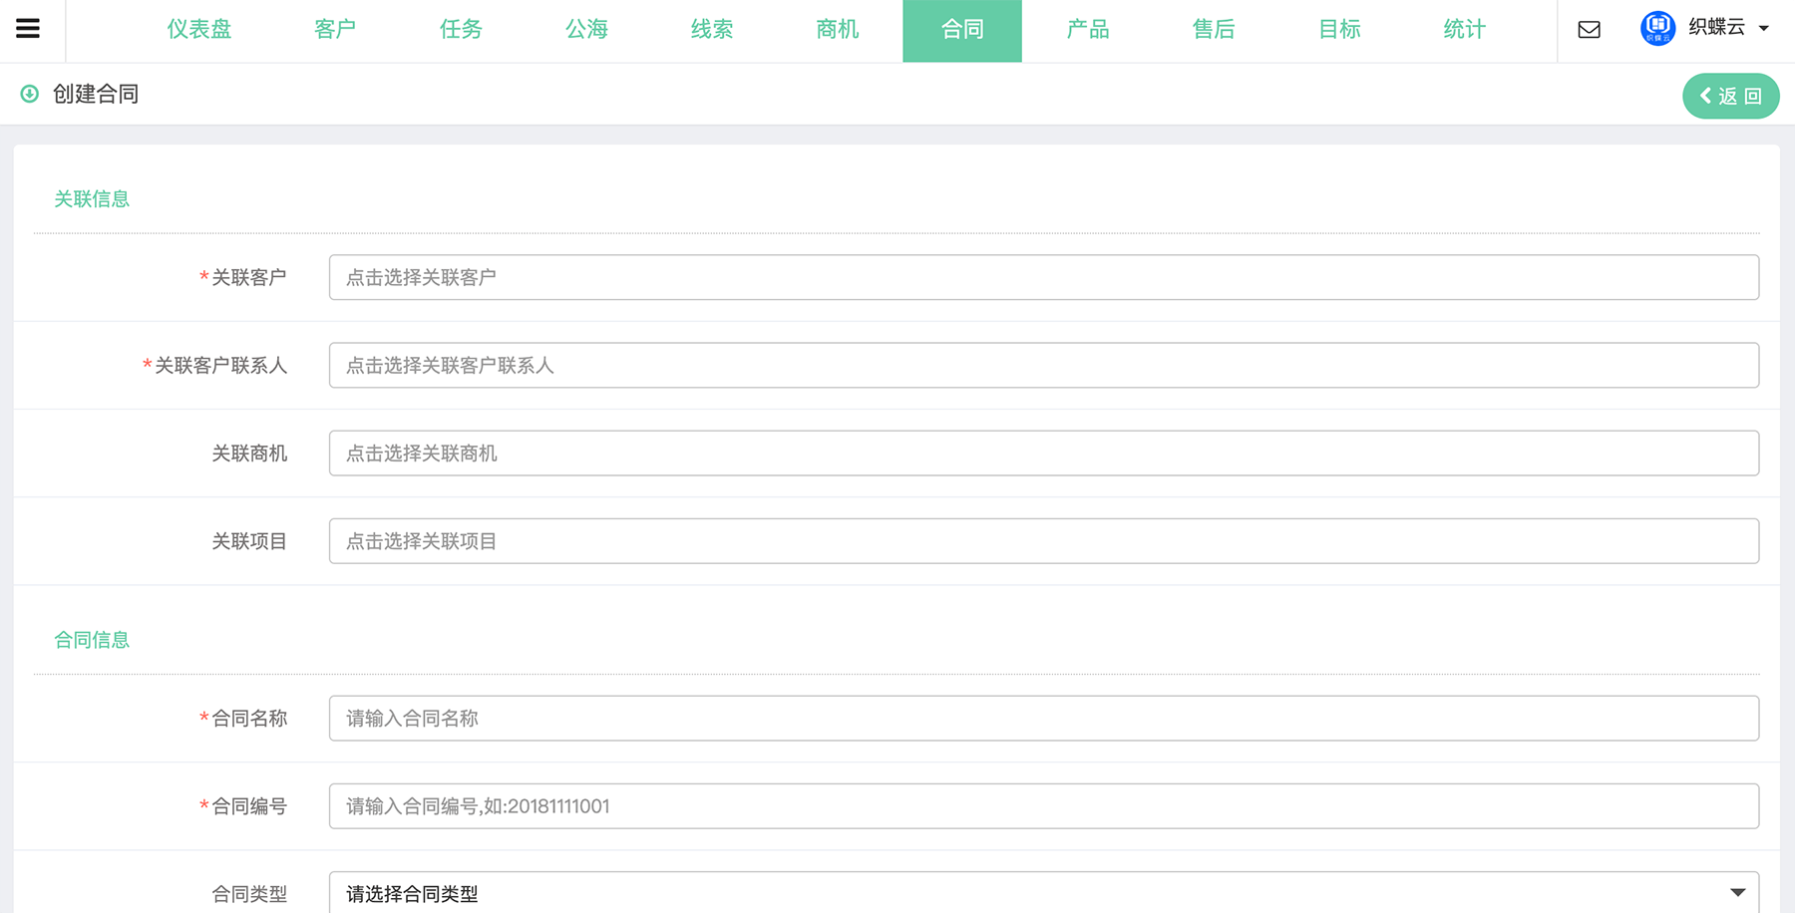Focus the 合同名称 input field
This screenshot has height=913, width=1795.
(x=1043, y=718)
